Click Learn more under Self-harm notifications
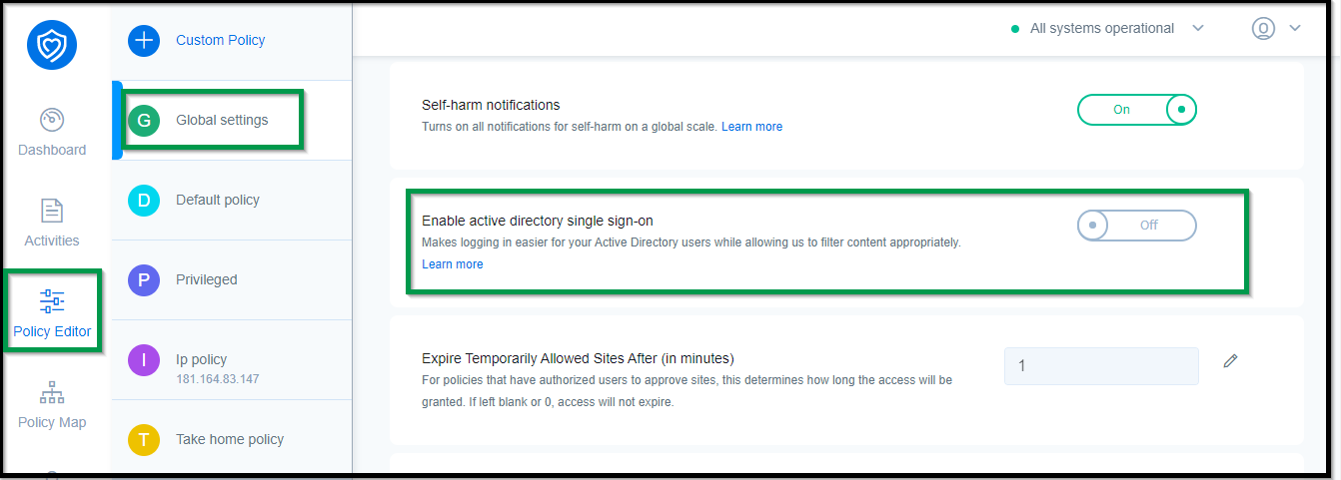 coord(751,127)
